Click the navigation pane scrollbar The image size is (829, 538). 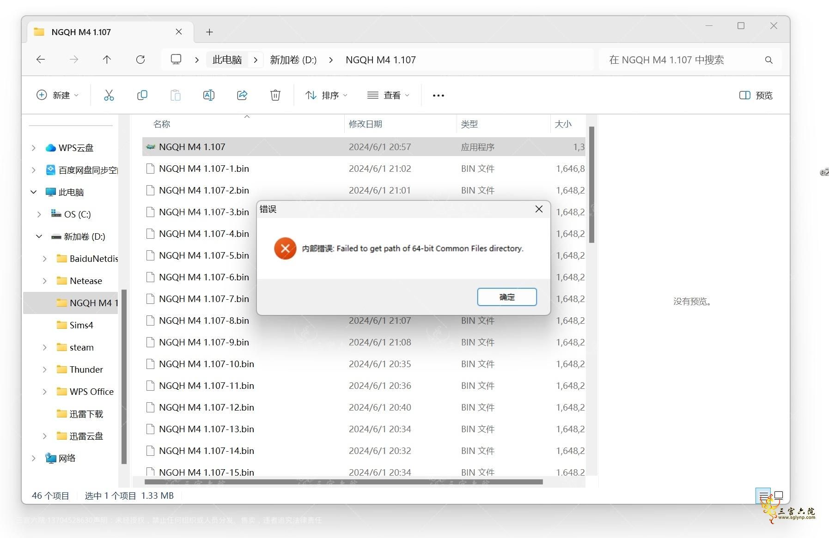[123, 376]
